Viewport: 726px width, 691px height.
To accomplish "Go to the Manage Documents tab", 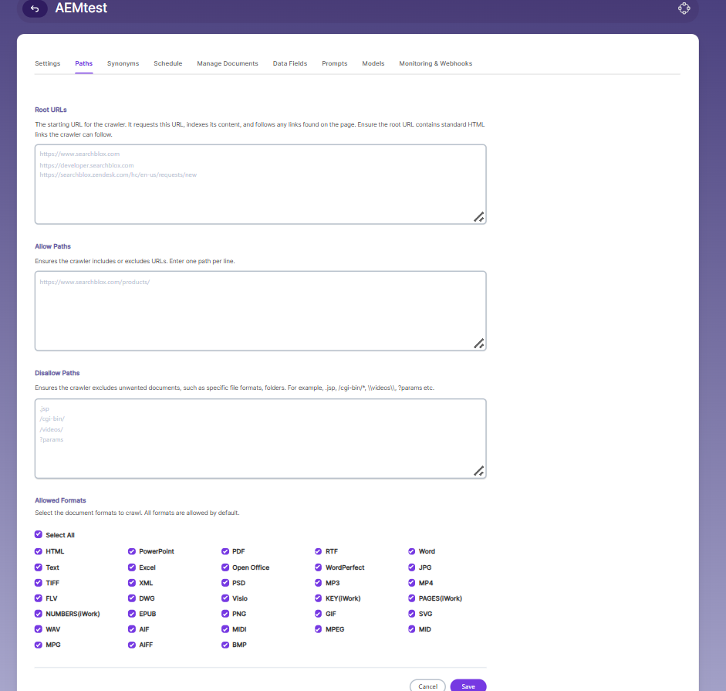I will click(x=228, y=63).
